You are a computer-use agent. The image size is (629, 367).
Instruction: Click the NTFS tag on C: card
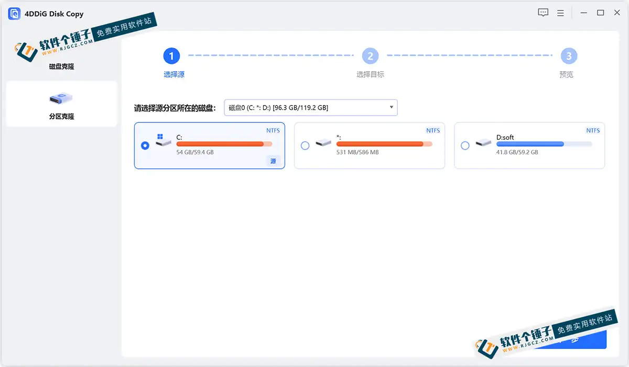(x=273, y=131)
